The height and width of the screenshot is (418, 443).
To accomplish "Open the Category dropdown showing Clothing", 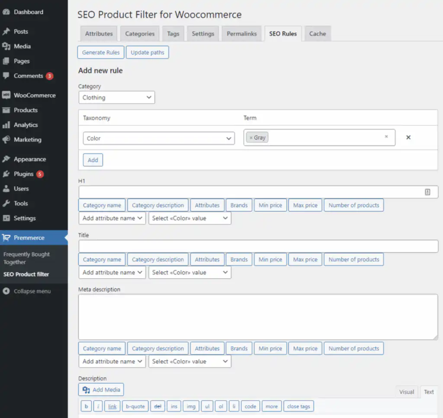I will 117,97.
